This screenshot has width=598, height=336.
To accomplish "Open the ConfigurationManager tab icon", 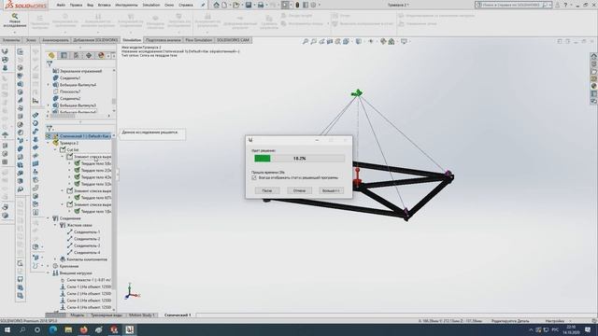I will coord(77,56).
